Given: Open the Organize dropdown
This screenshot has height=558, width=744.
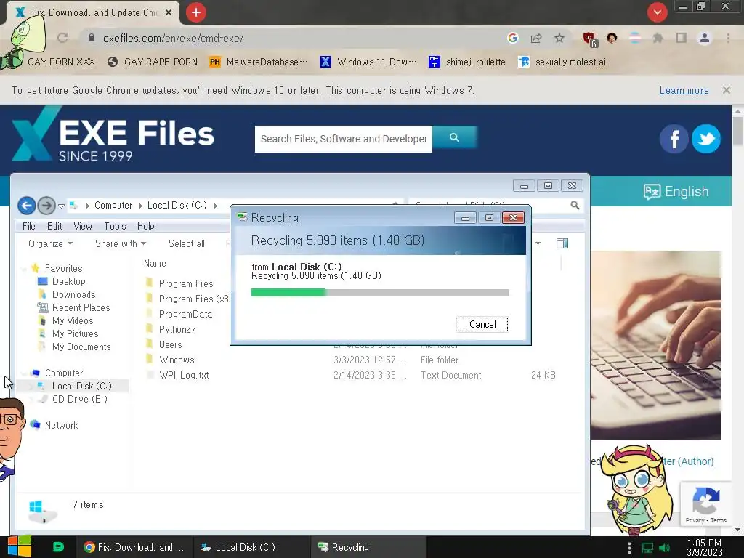Looking at the screenshot, I should click(50, 243).
